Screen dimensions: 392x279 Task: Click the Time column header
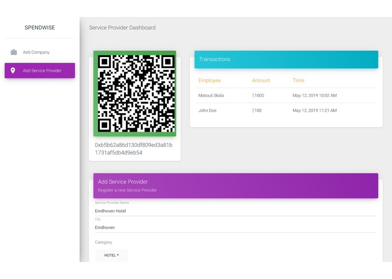(298, 80)
